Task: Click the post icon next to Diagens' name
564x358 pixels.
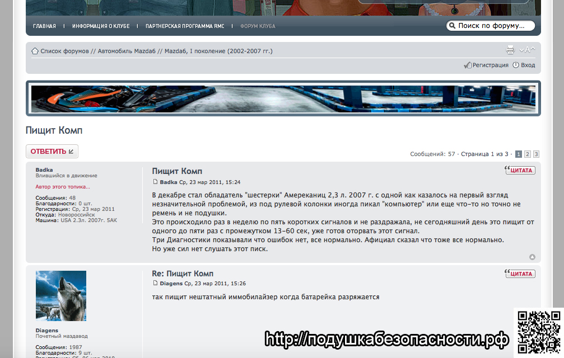Action: (x=156, y=283)
